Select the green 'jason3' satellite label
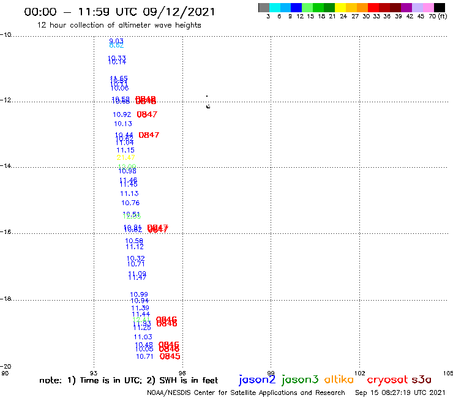Screen dimensions: 453x398 300,380
